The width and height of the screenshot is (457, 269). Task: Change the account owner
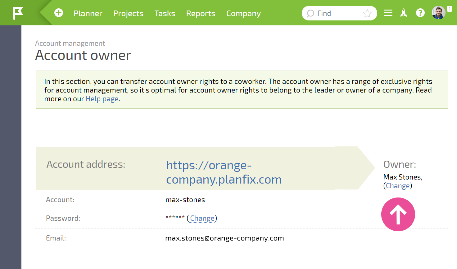pos(398,186)
